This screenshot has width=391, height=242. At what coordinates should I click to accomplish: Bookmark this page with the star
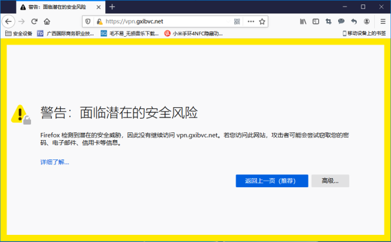point(262,22)
